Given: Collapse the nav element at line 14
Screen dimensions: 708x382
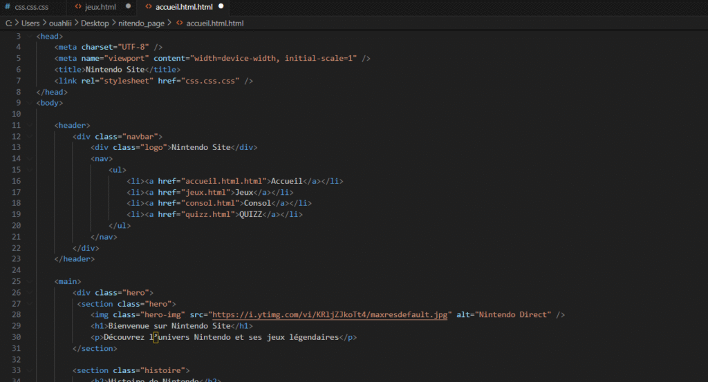Looking at the screenshot, I should click(x=30, y=159).
